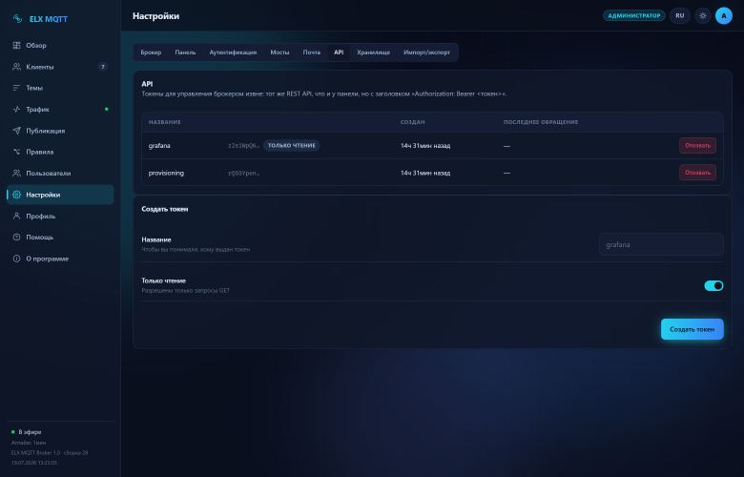Image resolution: width=744 pixels, height=477 pixels.
Task: Click the СОЗДАН column header
Action: pyautogui.click(x=412, y=122)
